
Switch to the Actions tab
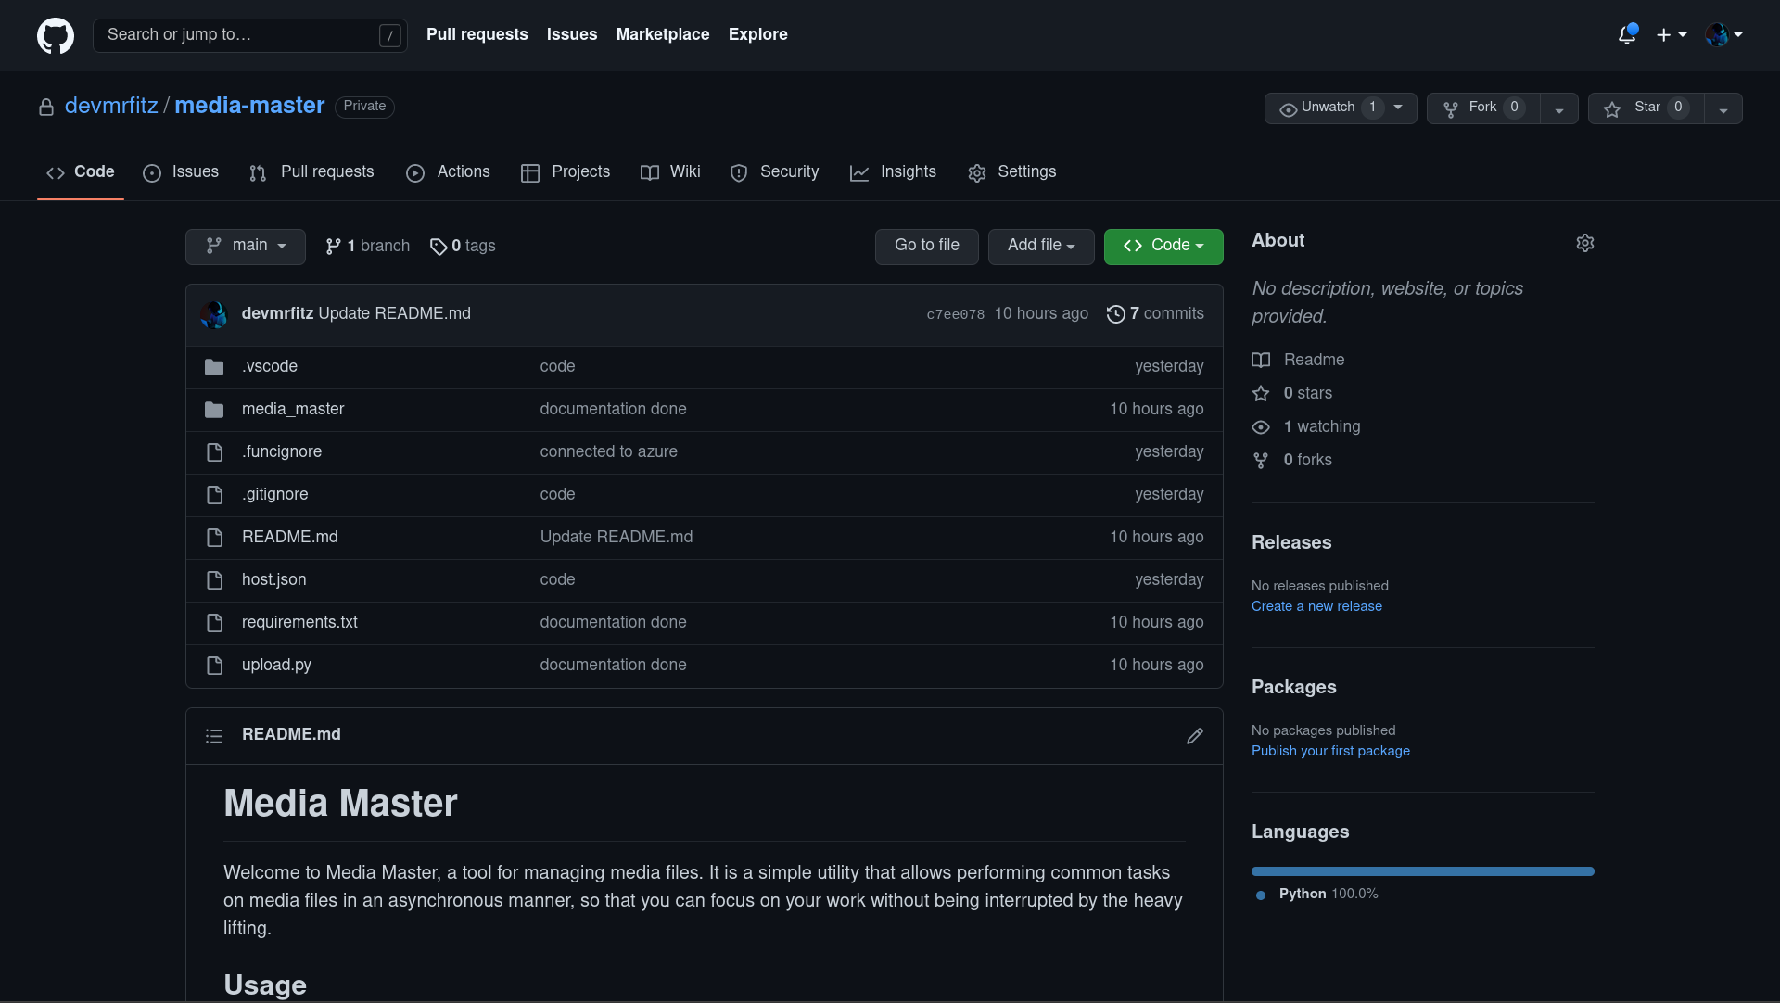pyautogui.click(x=449, y=172)
